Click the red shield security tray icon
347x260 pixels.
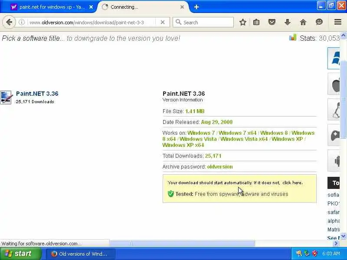314,253
